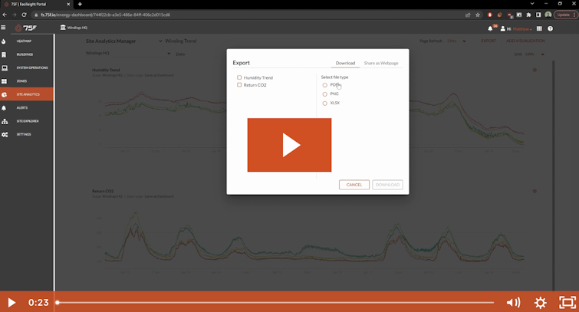Click the browser share page icon
The width and height of the screenshot is (579, 312).
pyautogui.click(x=468, y=15)
